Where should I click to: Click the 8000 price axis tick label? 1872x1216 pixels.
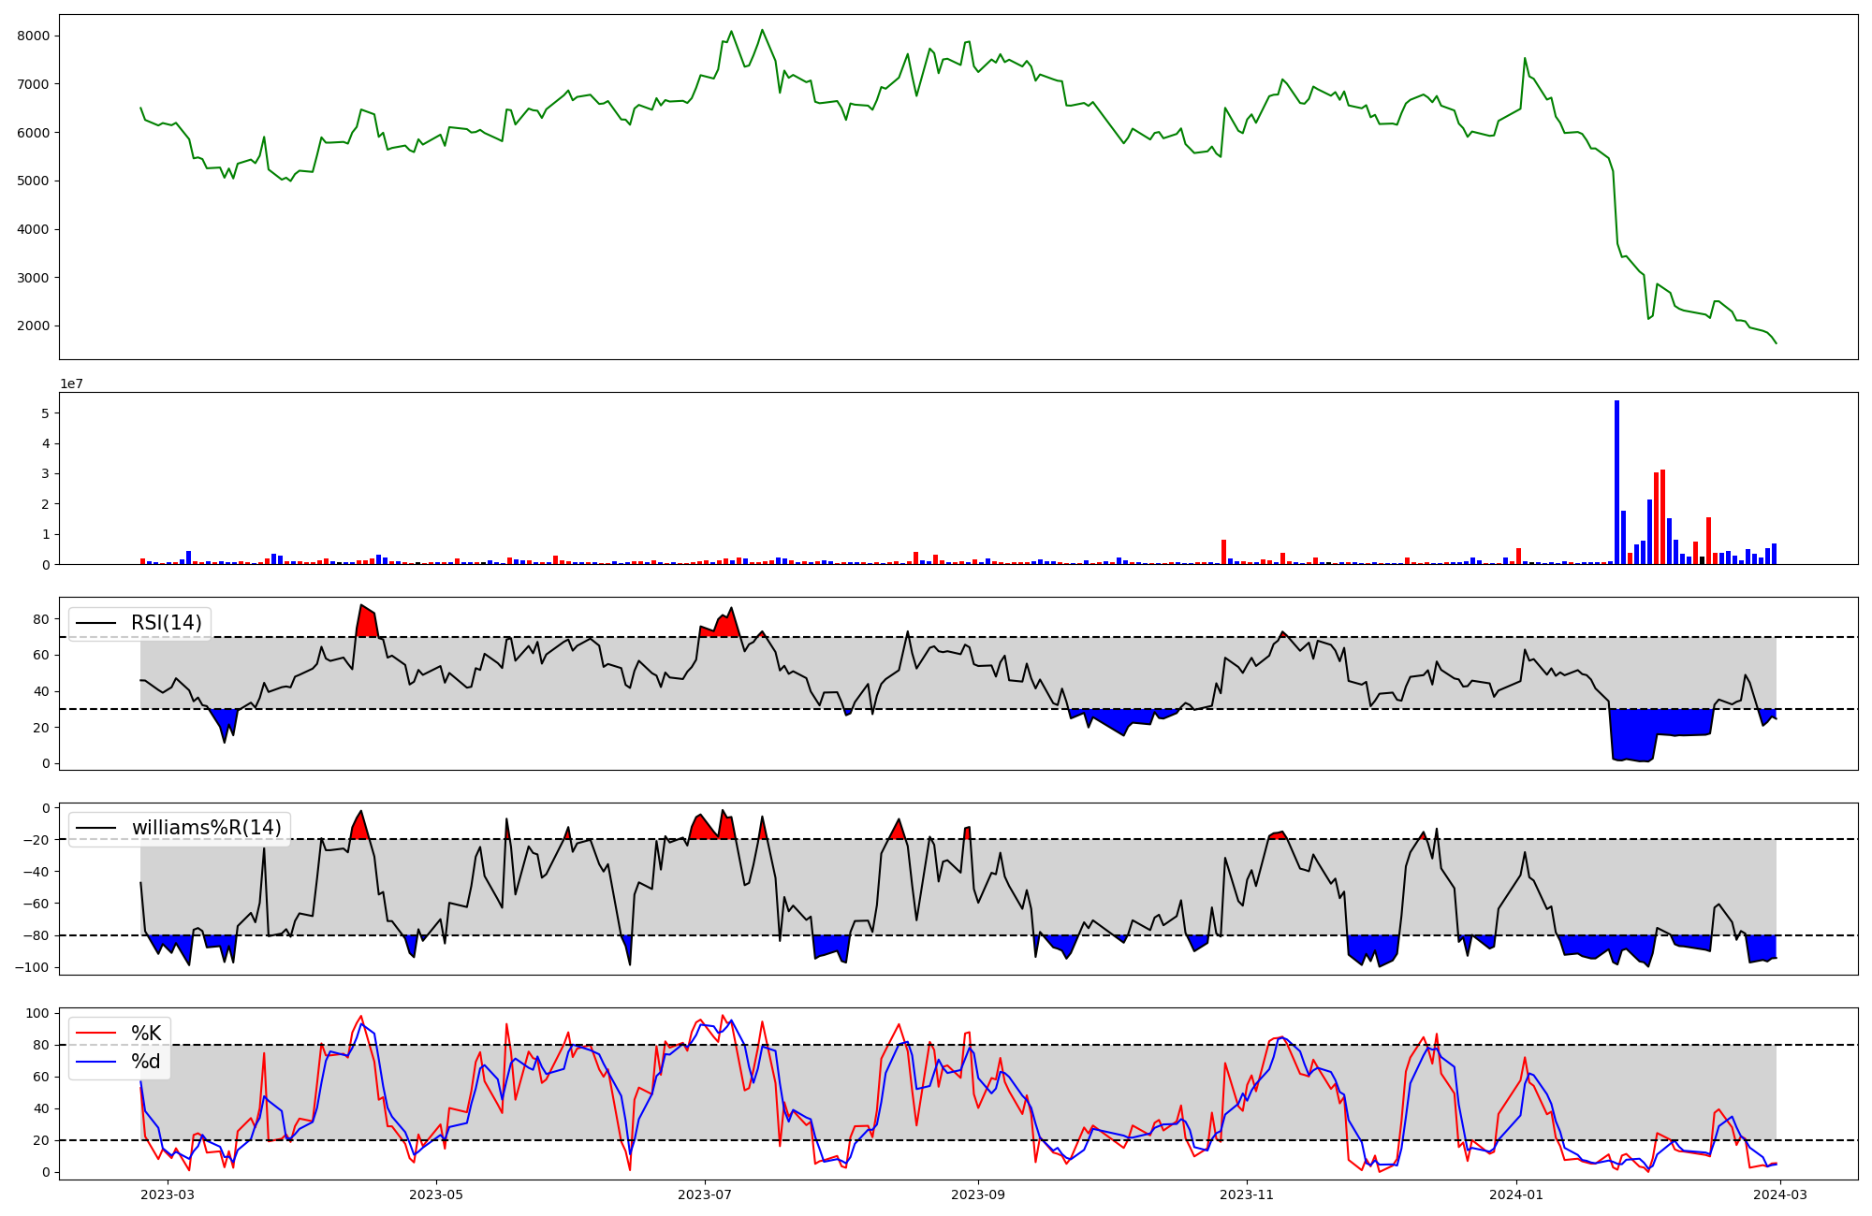click(x=34, y=36)
